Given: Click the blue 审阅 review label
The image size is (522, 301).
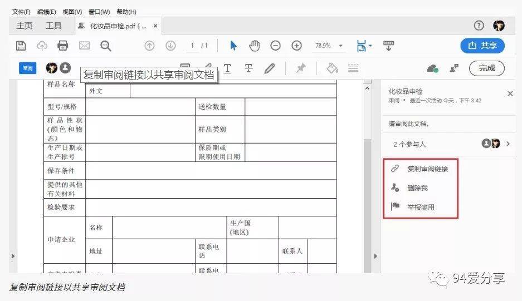Looking at the screenshot, I should (28, 68).
